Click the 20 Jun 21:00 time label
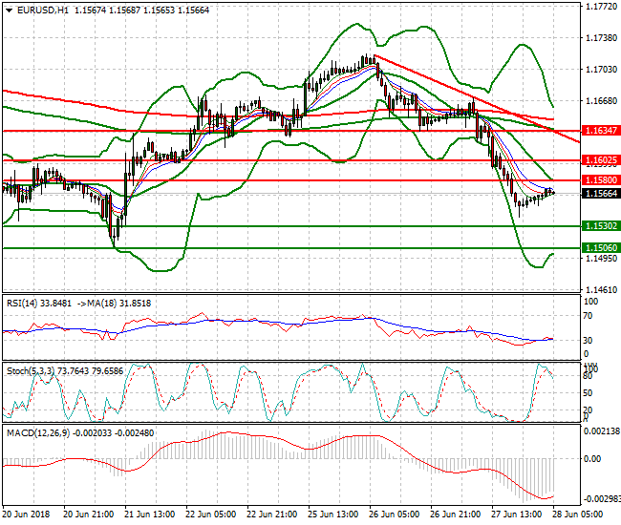 click(x=89, y=514)
